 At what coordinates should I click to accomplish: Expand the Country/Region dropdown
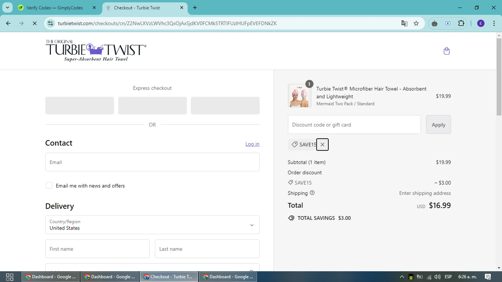152,225
